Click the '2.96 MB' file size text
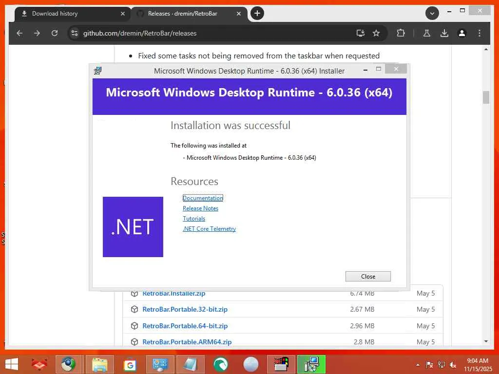499x374 pixels. [362, 326]
